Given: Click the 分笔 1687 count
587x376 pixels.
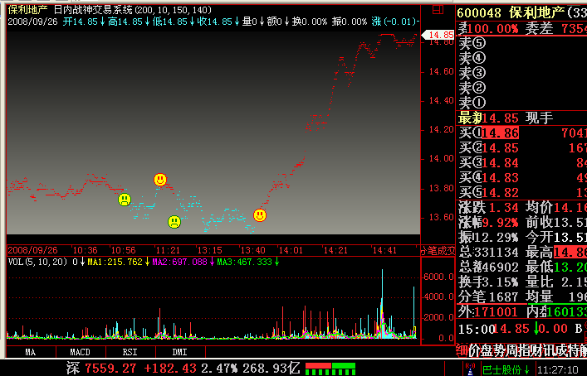Looking at the screenshot, I should (x=503, y=296).
